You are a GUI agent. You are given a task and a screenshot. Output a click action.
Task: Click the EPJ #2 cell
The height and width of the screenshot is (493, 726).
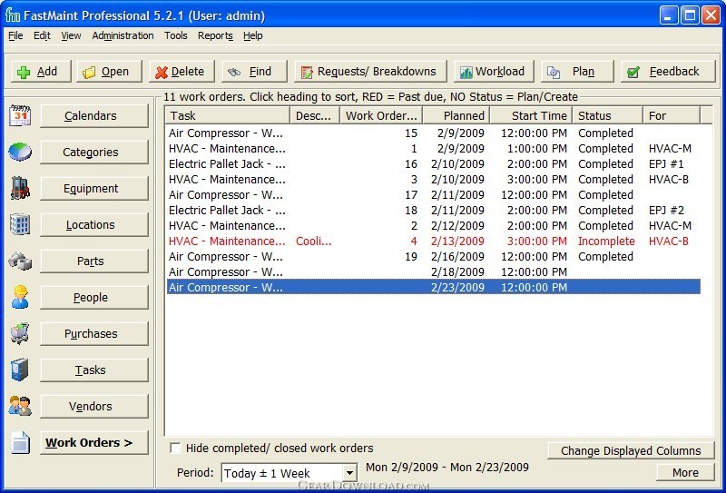pyautogui.click(x=666, y=211)
